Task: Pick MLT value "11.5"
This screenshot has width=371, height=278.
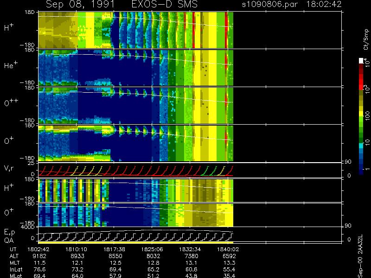Action: [40, 263]
